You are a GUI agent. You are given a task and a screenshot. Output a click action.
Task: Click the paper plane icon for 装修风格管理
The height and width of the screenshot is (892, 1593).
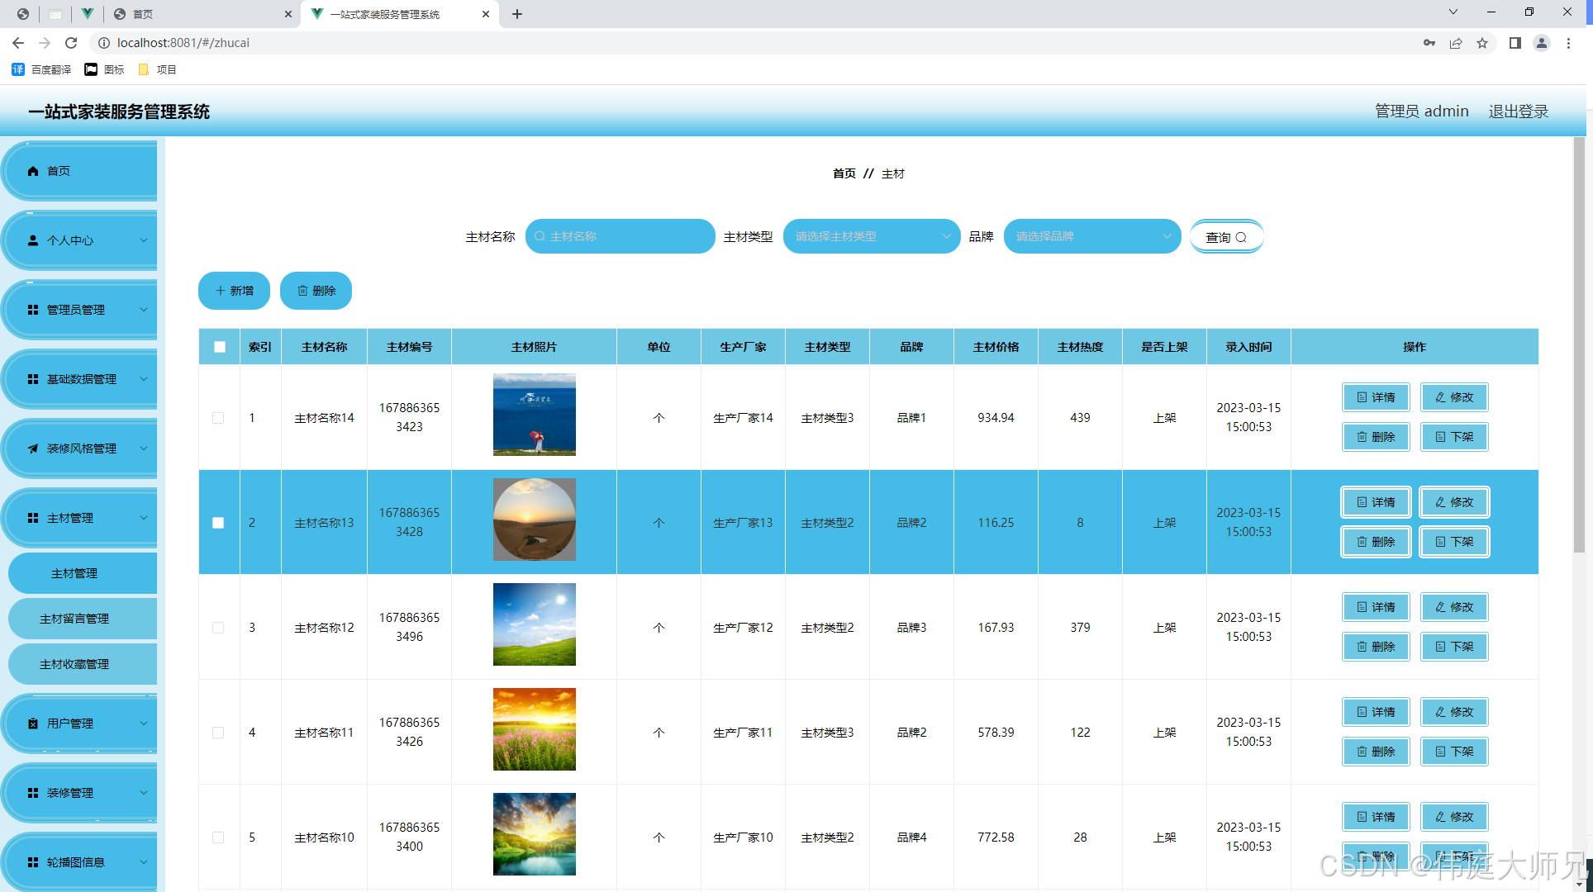click(33, 448)
